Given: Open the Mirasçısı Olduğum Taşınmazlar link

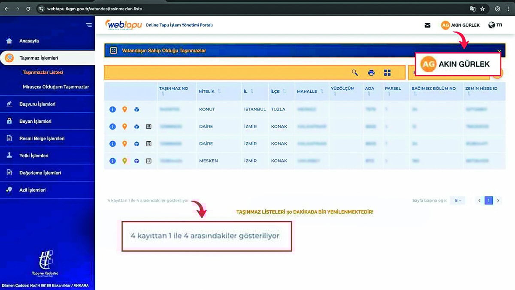Looking at the screenshot, I should pos(56,87).
